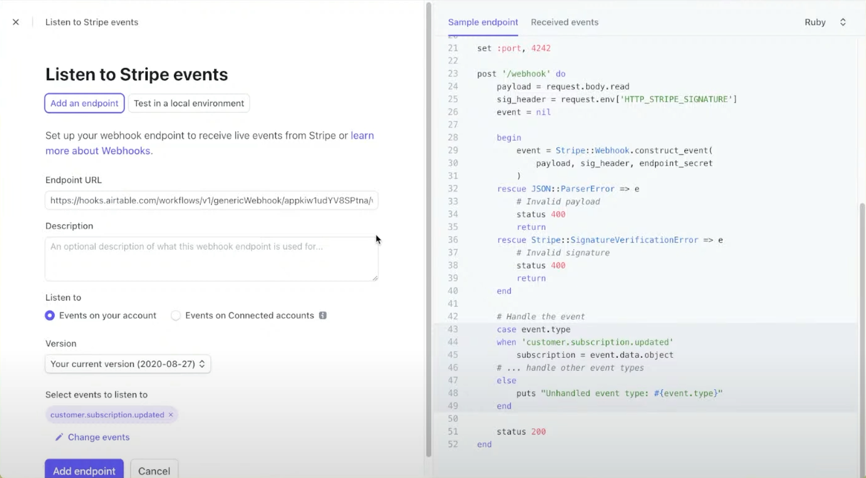Click the Cancel button
The width and height of the screenshot is (866, 478).
point(154,471)
